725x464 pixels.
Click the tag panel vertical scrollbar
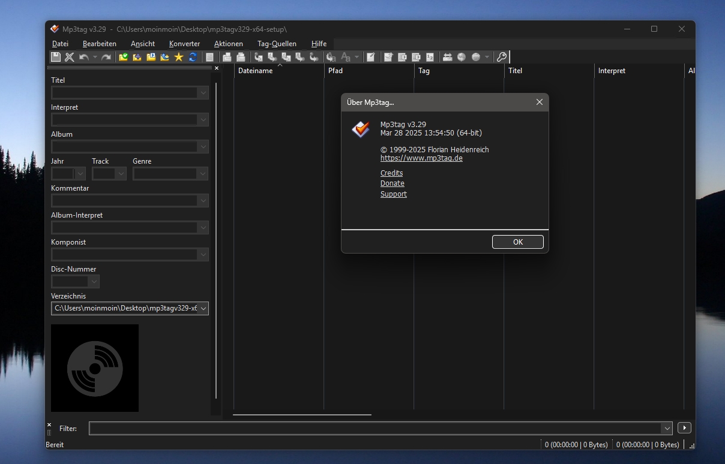(216, 240)
